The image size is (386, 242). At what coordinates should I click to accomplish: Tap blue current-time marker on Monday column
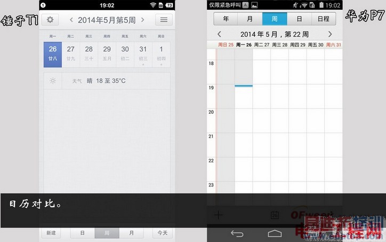point(244,86)
